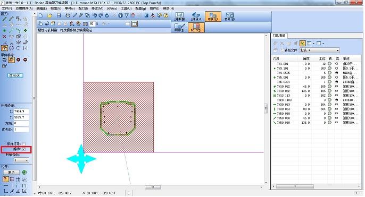Click the New file icon in toolbar

[41, 15]
